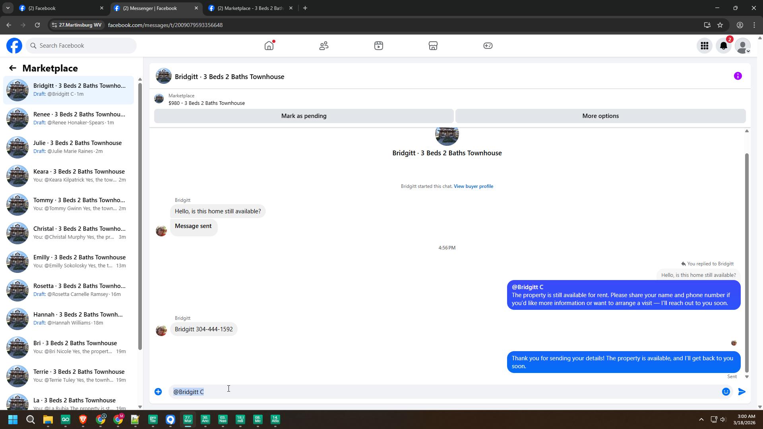Open Chrome profile icon
Viewport: 763px width, 429px height.
click(740, 25)
